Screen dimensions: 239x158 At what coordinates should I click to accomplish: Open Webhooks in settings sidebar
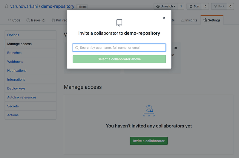click(15, 62)
